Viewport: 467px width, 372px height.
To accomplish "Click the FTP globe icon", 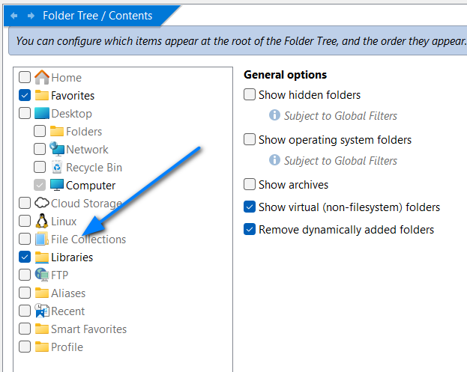I will (x=42, y=275).
